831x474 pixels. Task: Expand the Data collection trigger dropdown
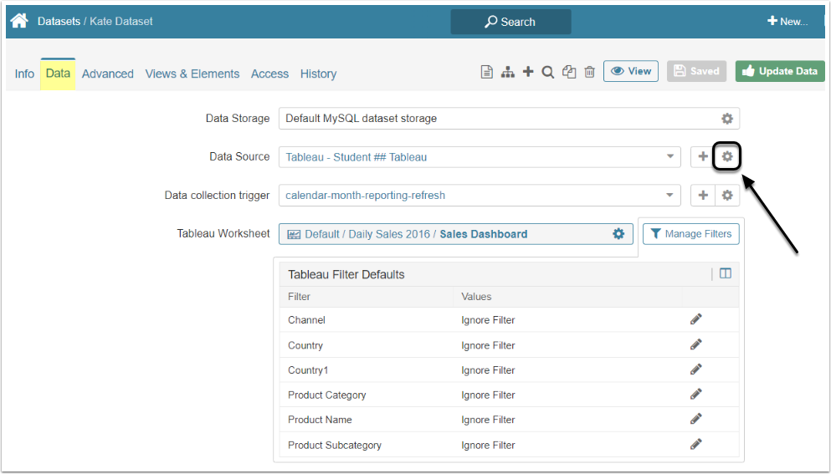[670, 196]
